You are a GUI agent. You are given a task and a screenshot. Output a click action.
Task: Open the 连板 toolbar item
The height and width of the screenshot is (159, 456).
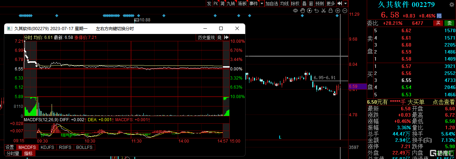[x=242, y=4]
